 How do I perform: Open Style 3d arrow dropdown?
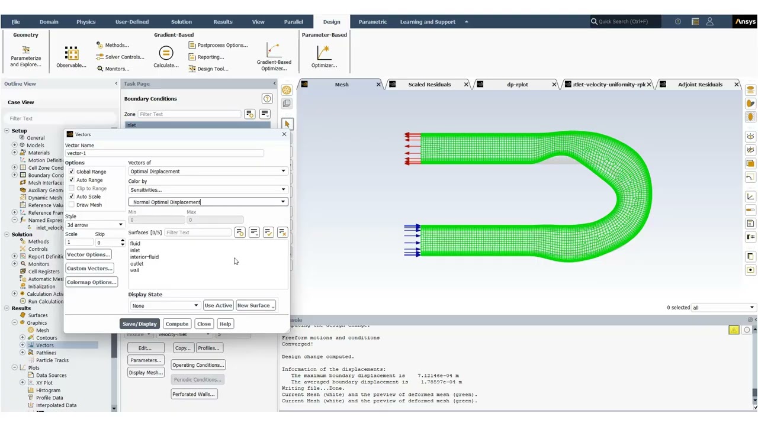coord(95,225)
